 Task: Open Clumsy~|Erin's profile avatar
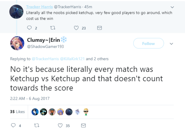[x=17, y=43]
